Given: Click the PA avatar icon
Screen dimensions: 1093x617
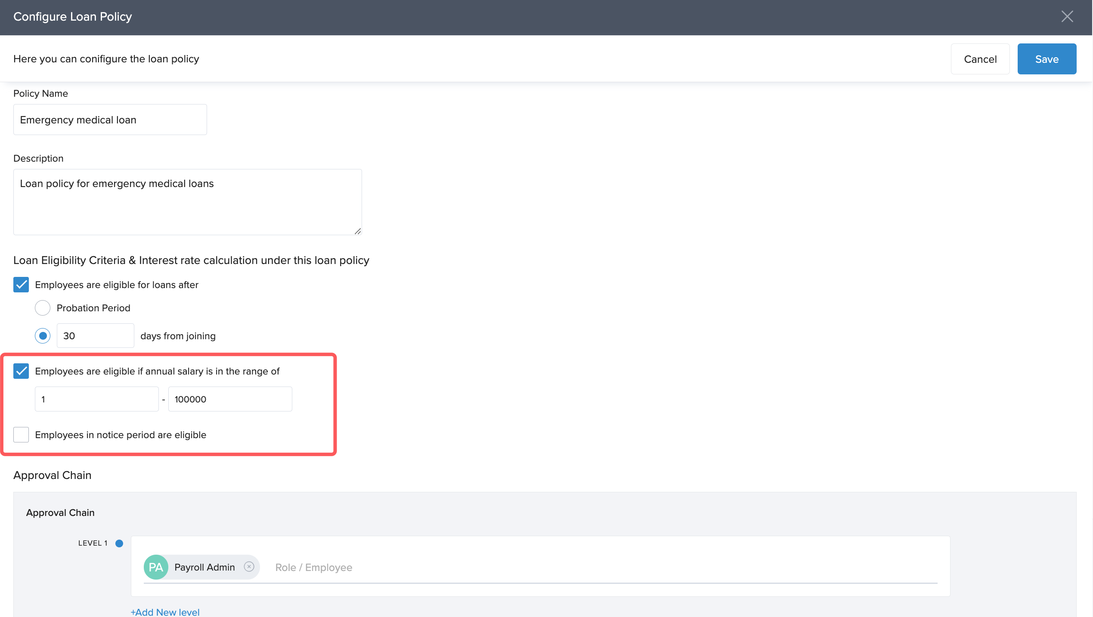Looking at the screenshot, I should point(156,567).
